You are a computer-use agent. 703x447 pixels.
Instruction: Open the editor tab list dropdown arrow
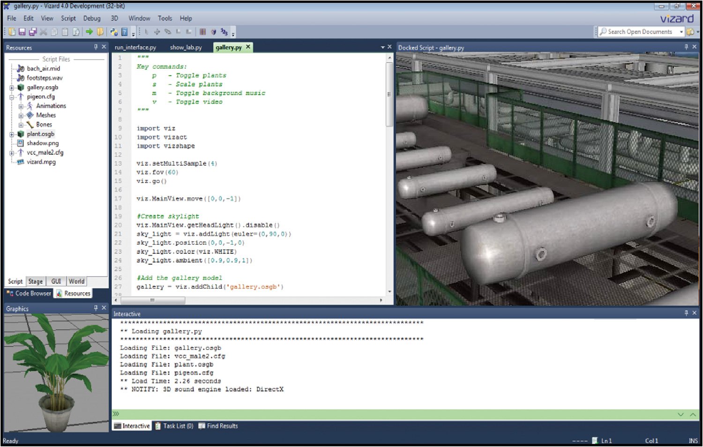coord(382,47)
